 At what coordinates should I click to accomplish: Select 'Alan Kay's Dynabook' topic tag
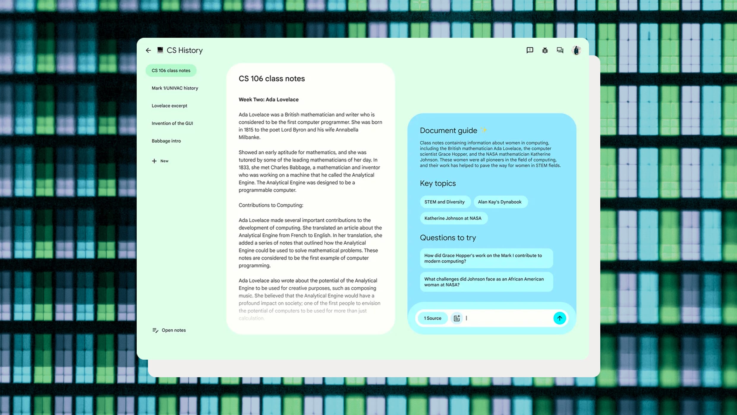(500, 202)
